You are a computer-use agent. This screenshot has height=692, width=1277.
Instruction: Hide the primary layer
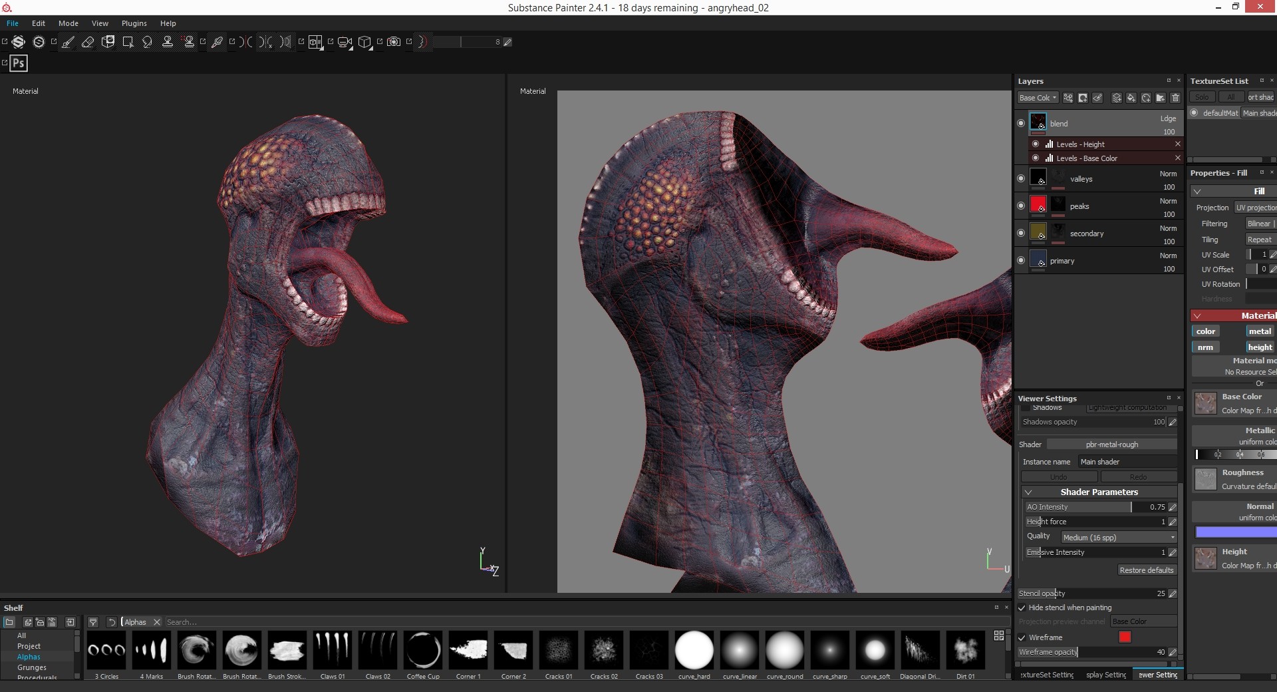tap(1021, 260)
